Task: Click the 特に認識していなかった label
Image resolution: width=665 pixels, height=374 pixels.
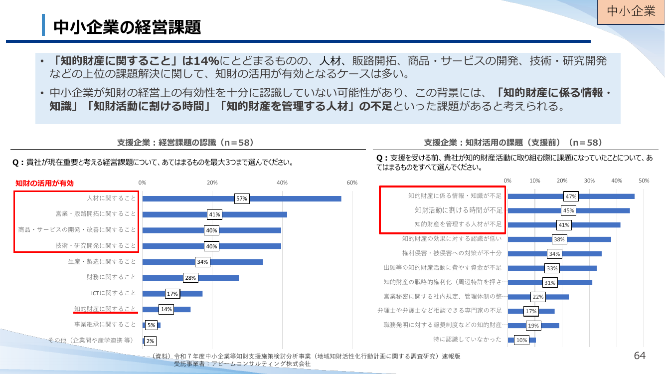Action: [x=467, y=340]
